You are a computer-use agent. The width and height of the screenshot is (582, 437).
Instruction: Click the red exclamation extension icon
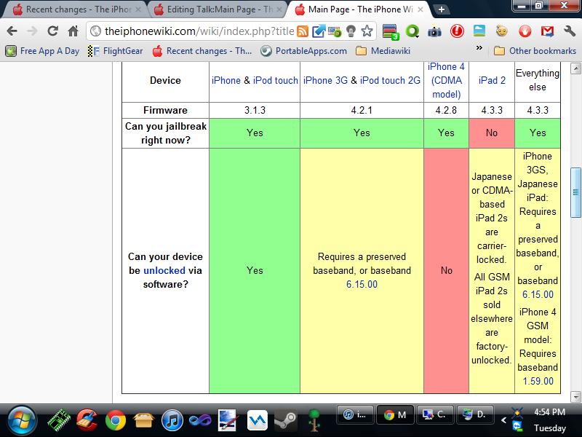[457, 31]
